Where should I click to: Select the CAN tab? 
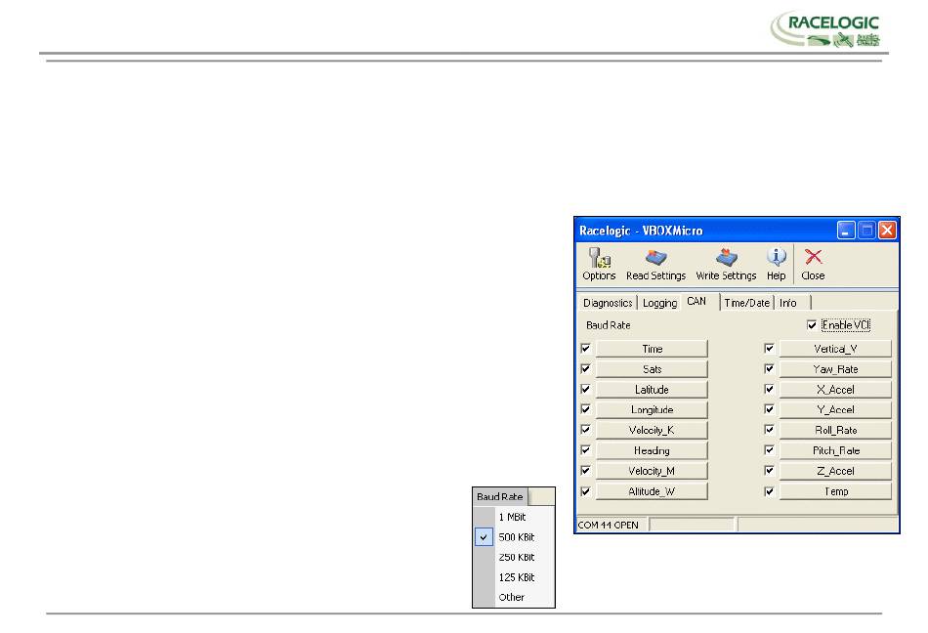click(696, 301)
